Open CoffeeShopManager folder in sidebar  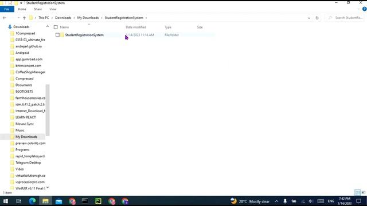point(30,72)
